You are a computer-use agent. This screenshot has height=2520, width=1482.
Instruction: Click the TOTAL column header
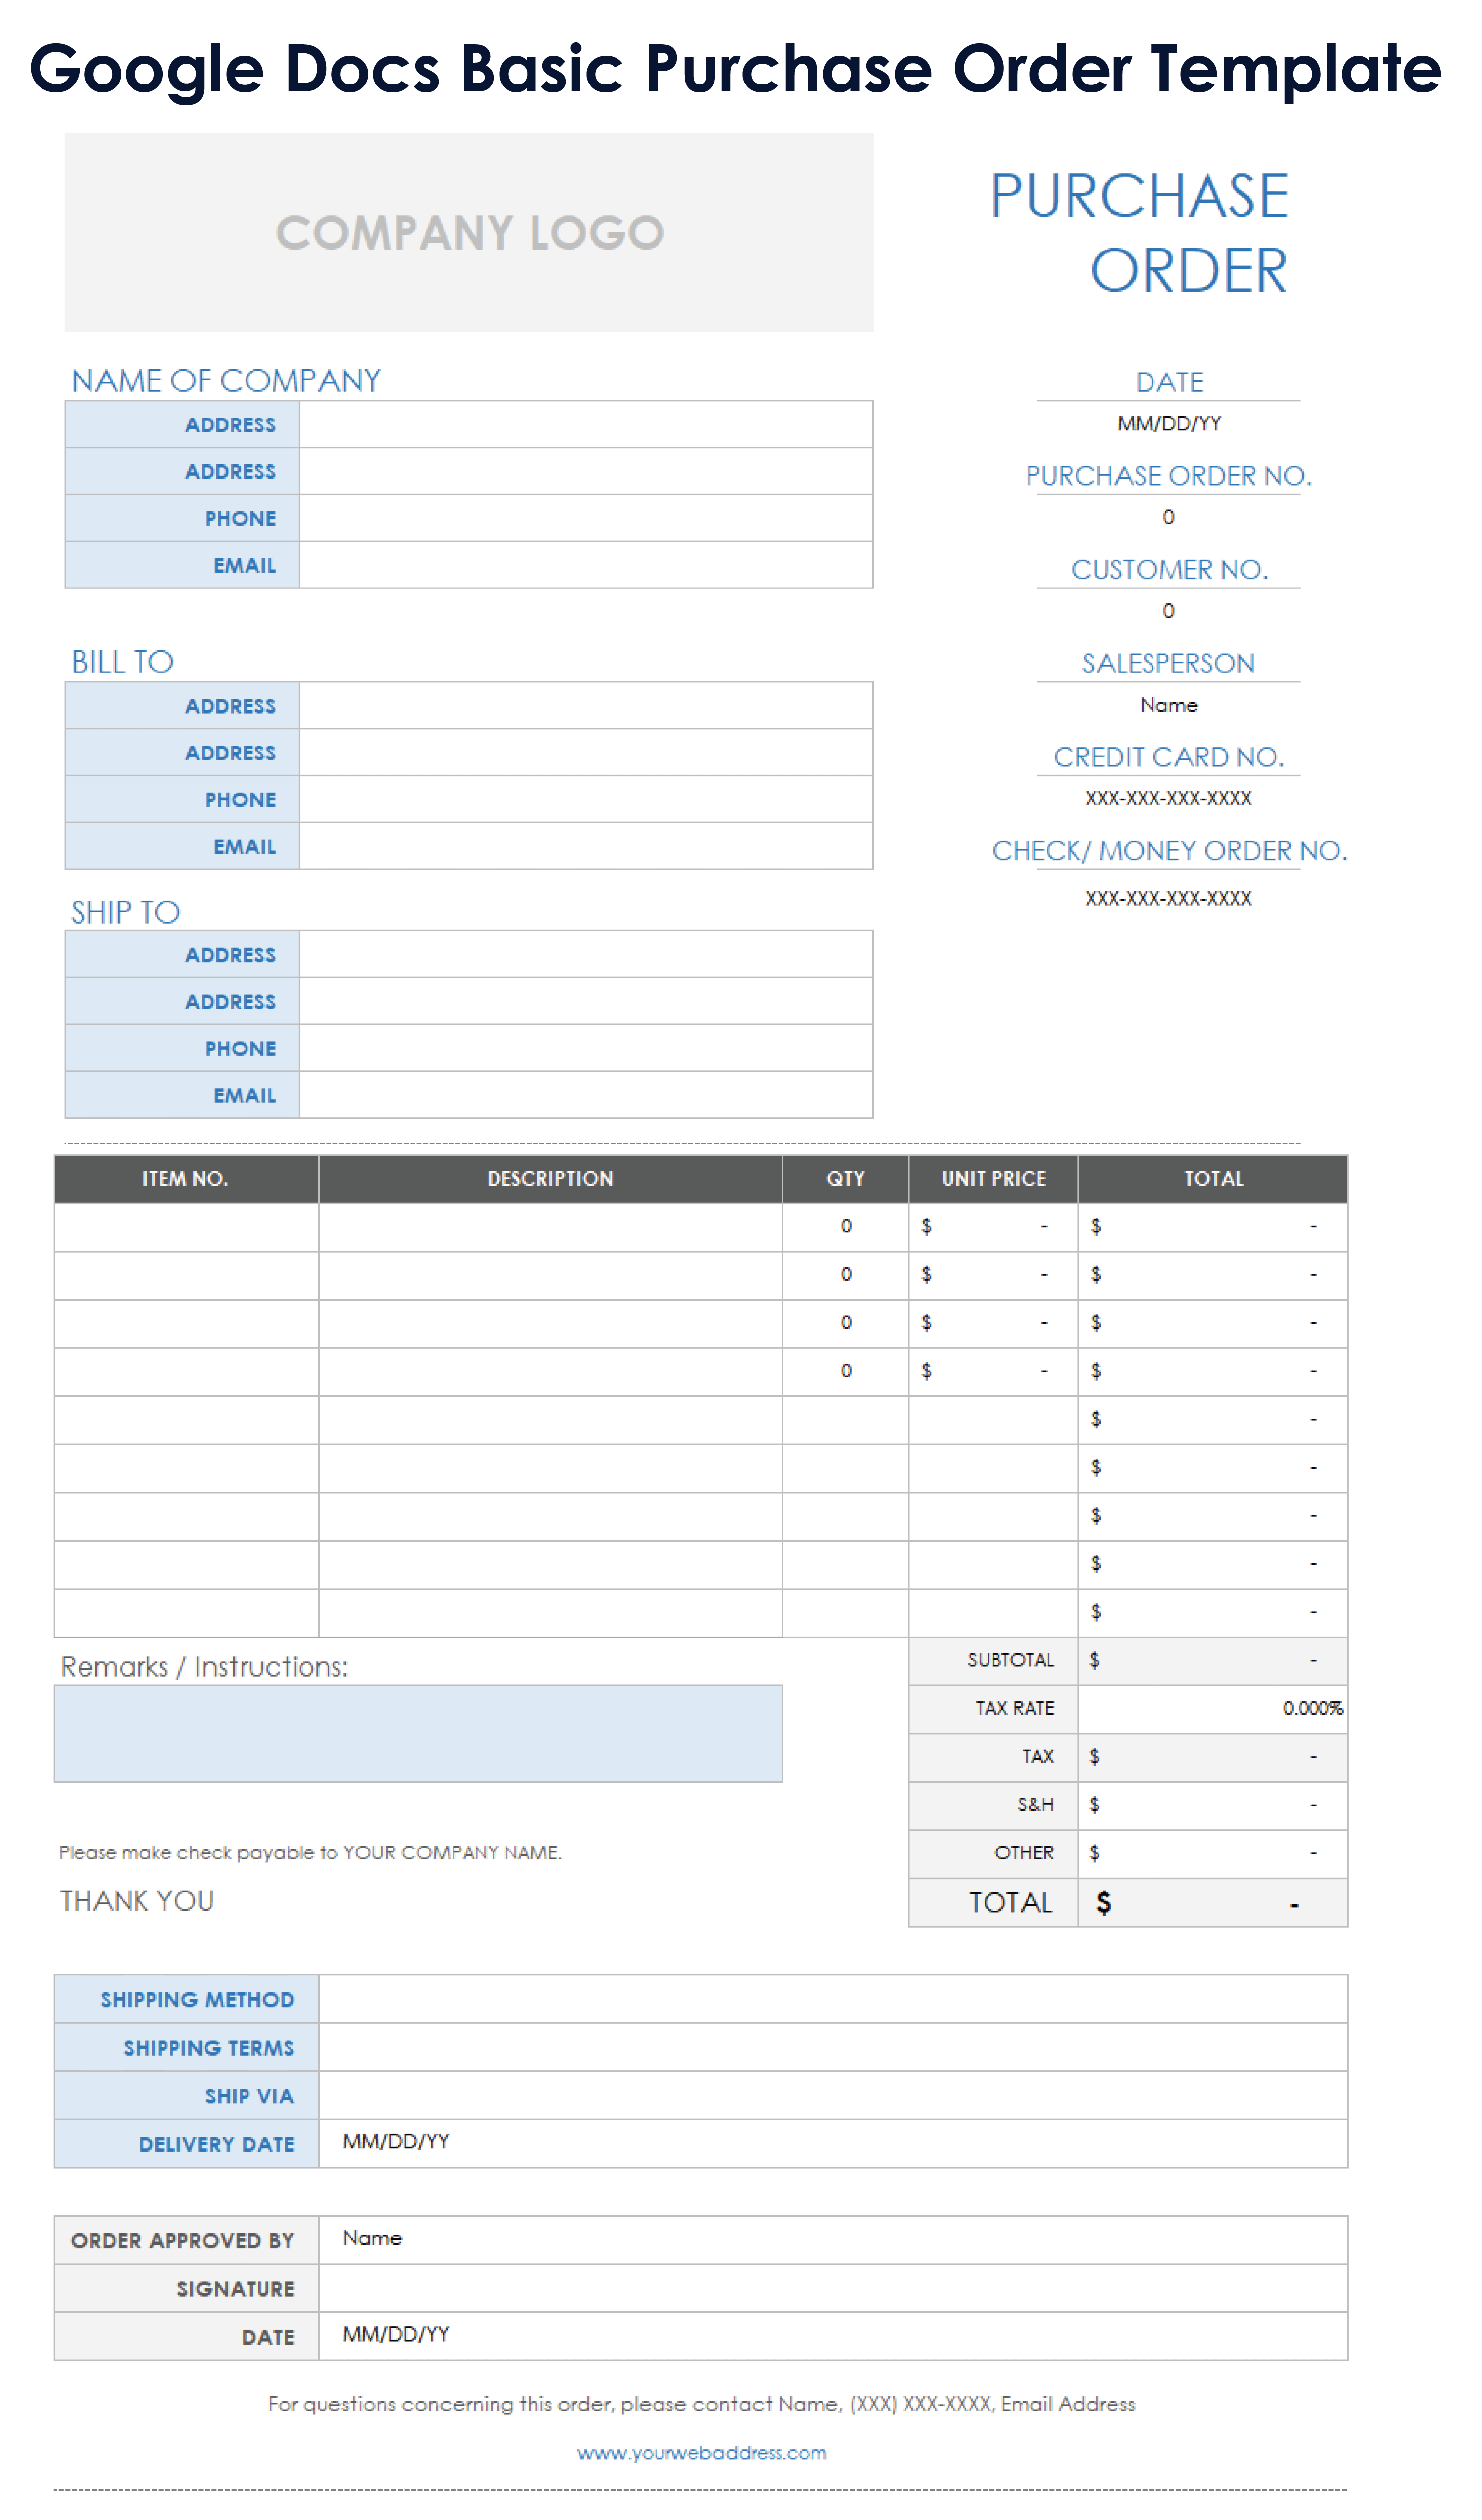click(1213, 1179)
